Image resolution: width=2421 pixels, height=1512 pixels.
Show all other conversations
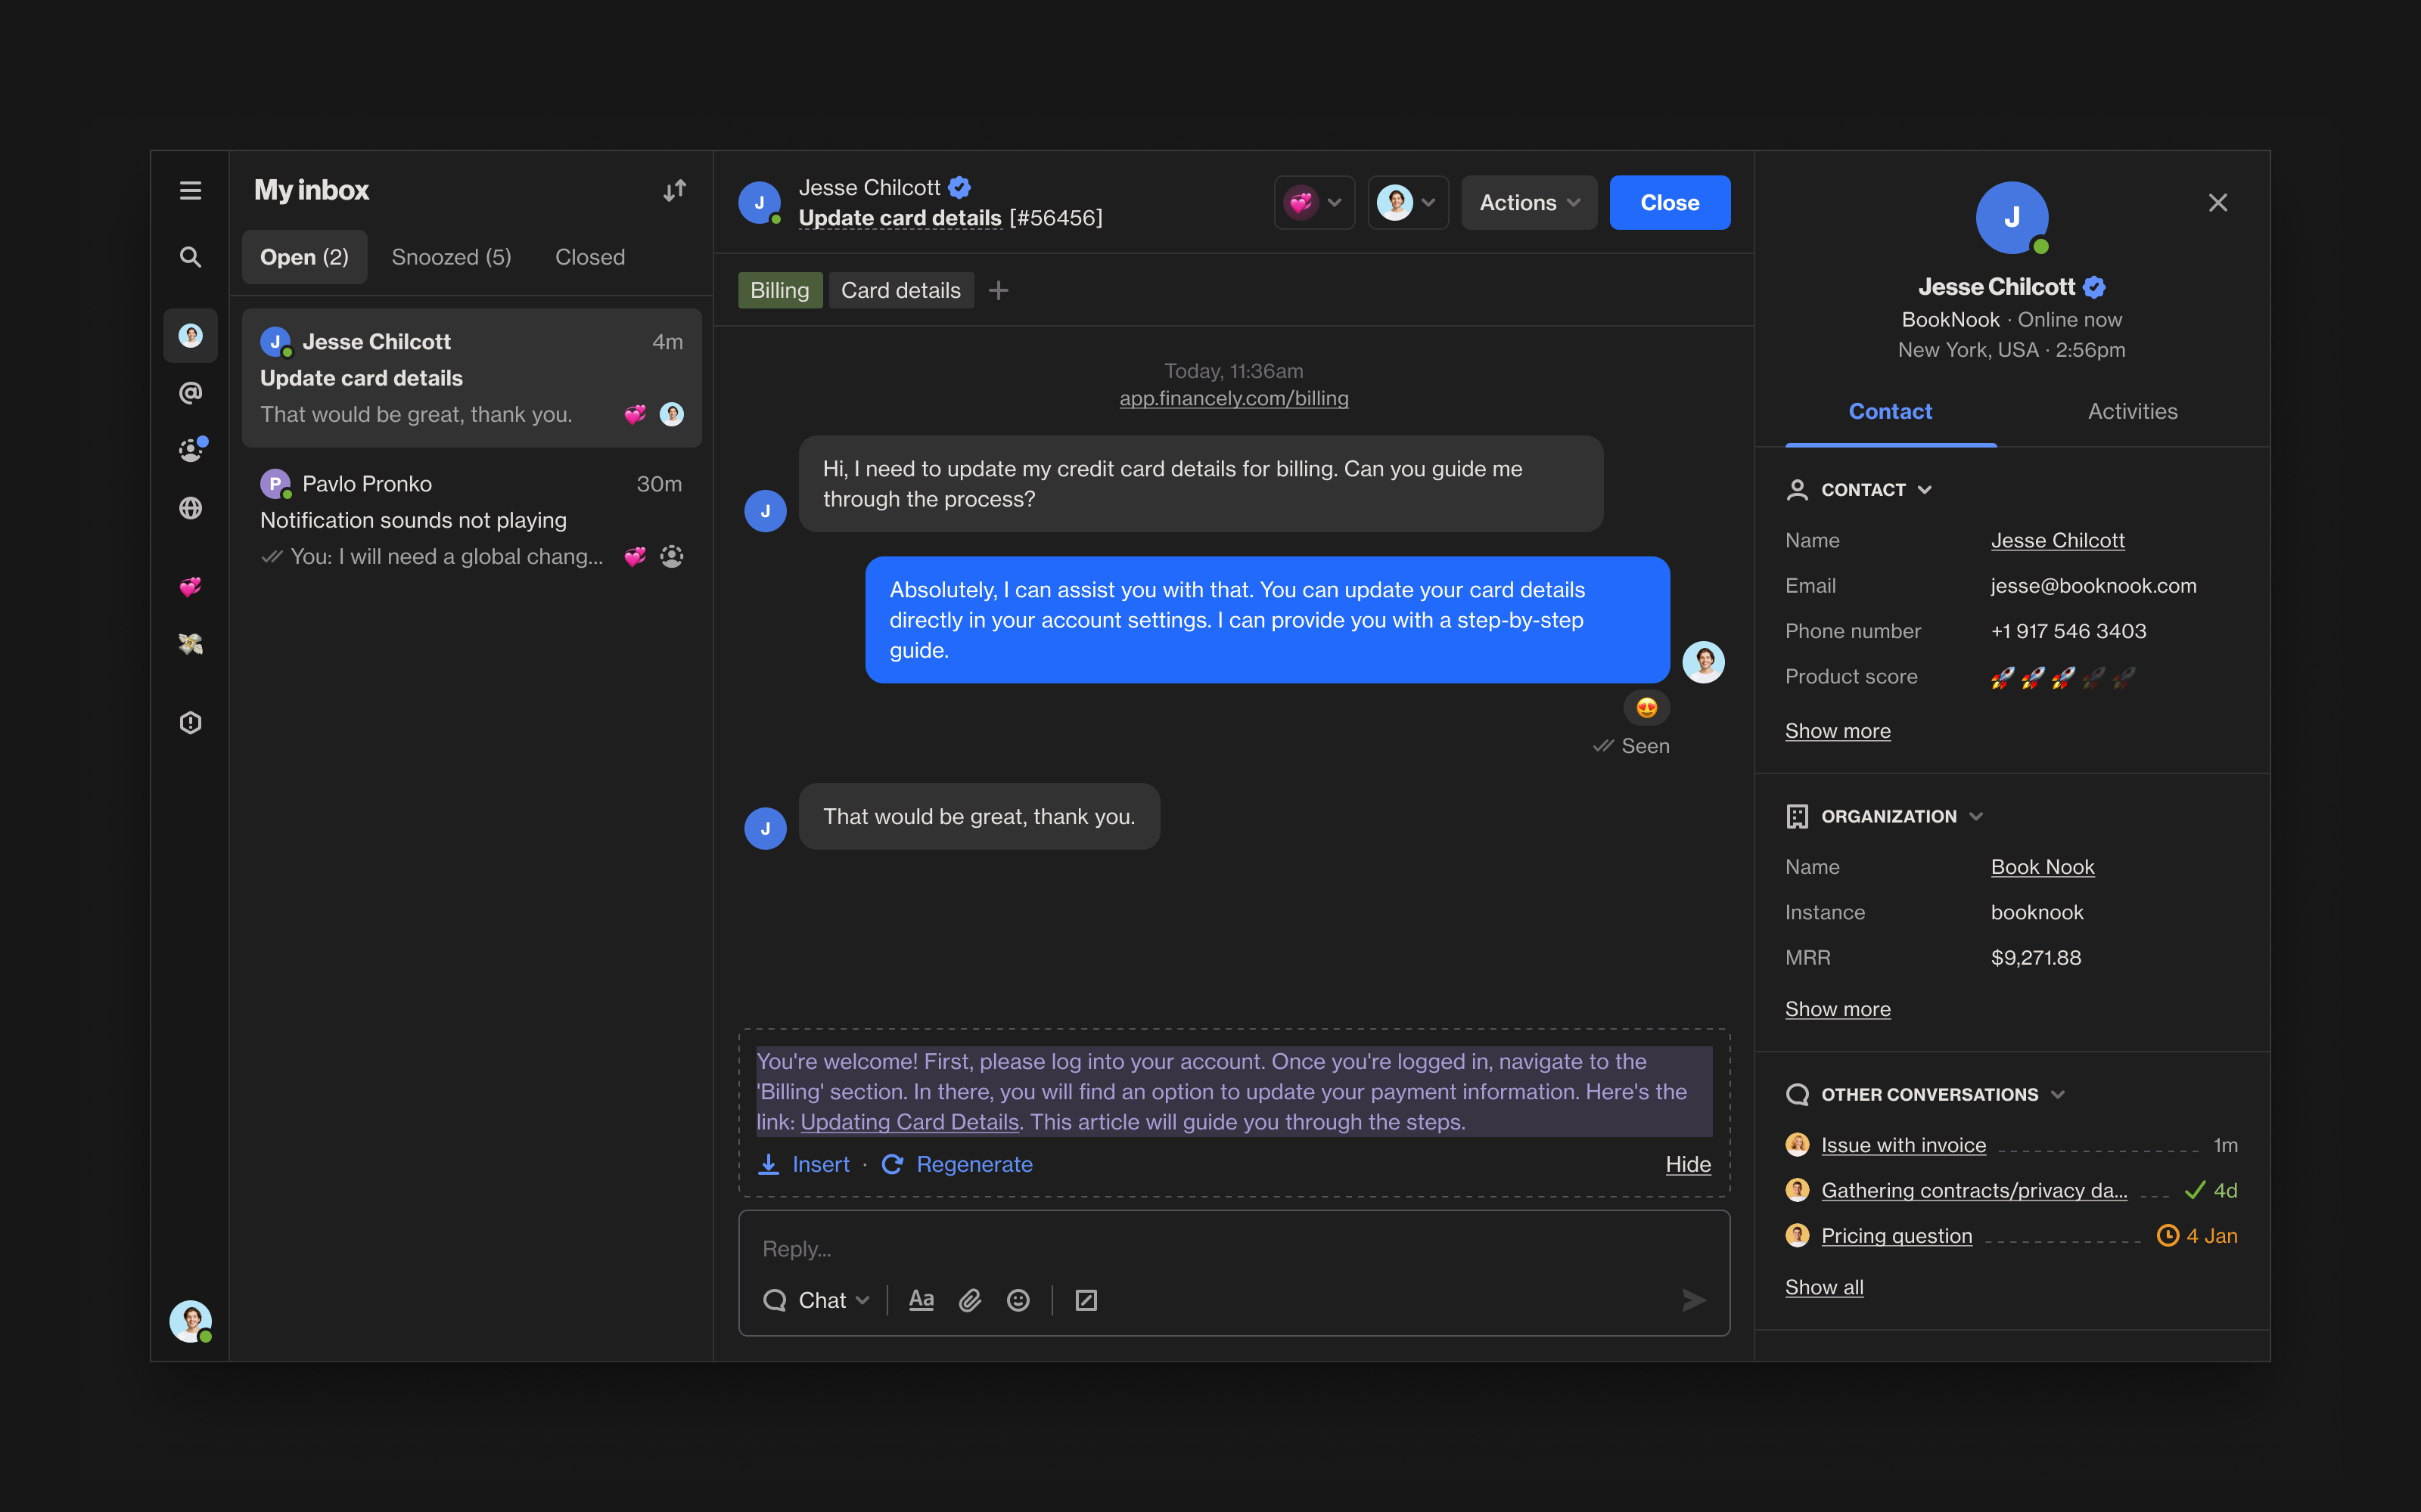click(x=1823, y=1287)
